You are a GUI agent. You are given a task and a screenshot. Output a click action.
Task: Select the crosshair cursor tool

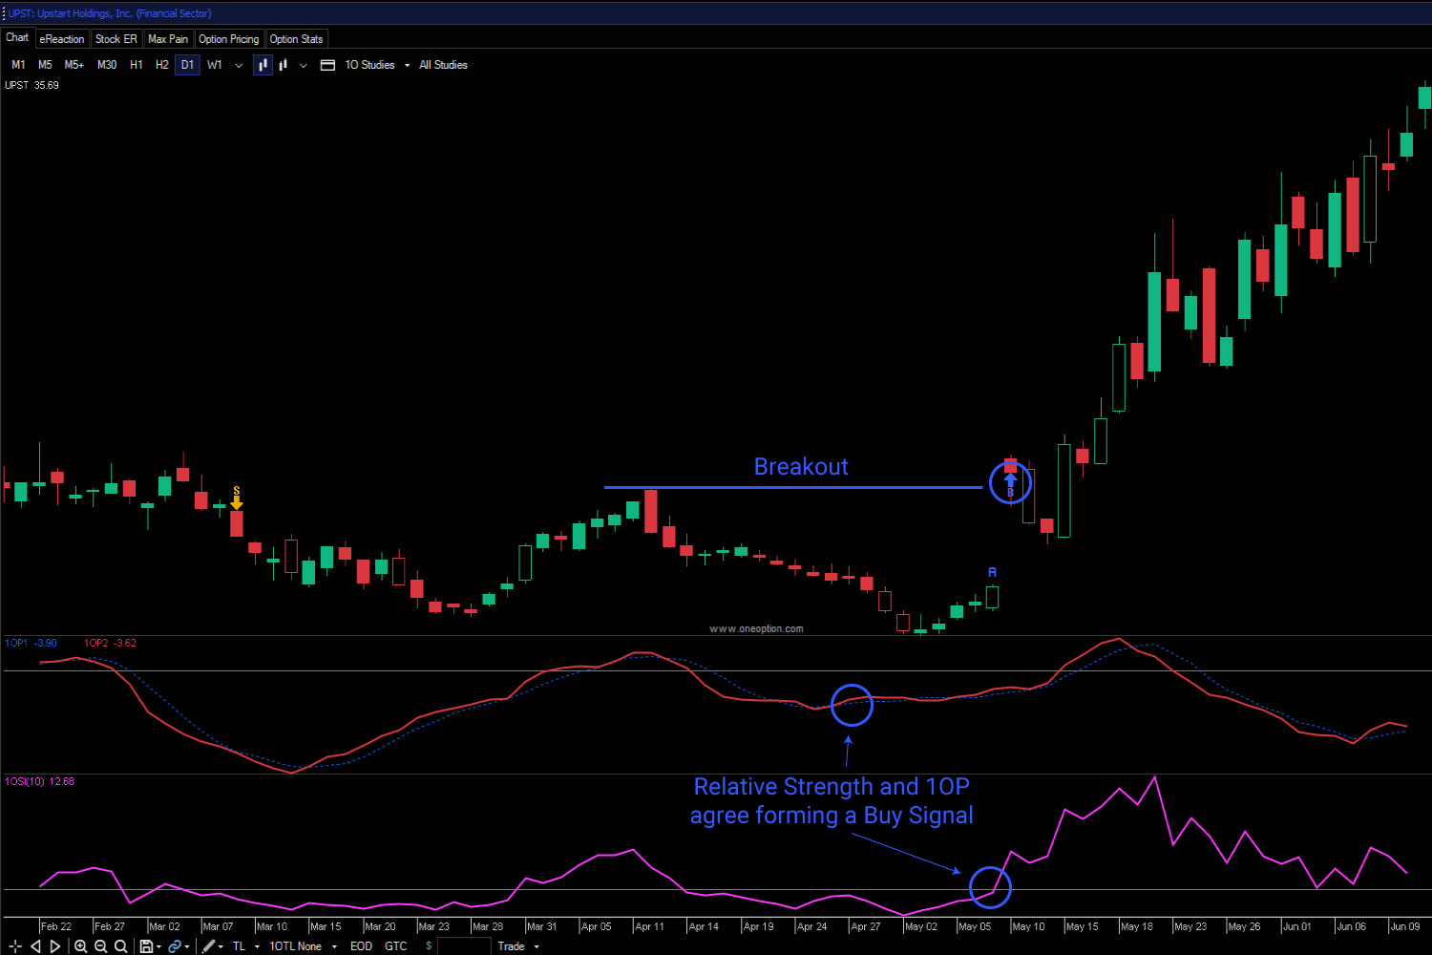tap(14, 945)
